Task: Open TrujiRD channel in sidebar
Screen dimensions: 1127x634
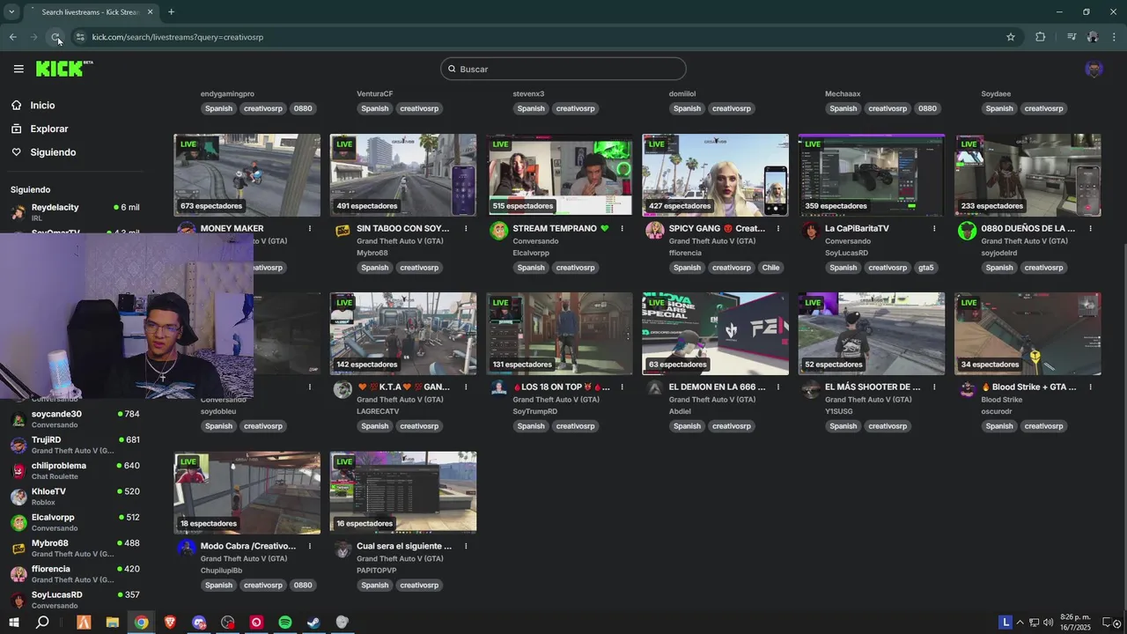Action: (75, 445)
